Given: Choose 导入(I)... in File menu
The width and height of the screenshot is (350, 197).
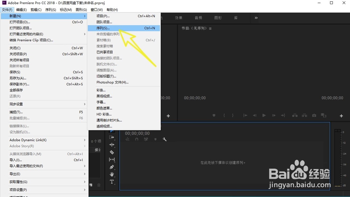Looking at the screenshot, I should [x=44, y=160].
